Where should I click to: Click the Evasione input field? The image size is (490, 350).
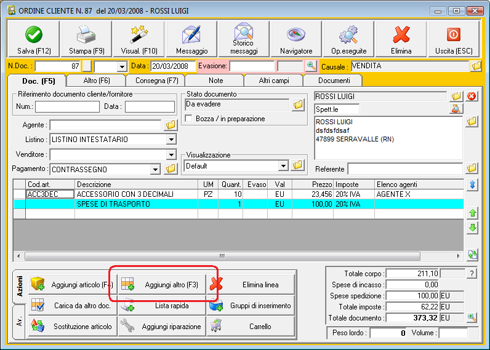coord(252,66)
